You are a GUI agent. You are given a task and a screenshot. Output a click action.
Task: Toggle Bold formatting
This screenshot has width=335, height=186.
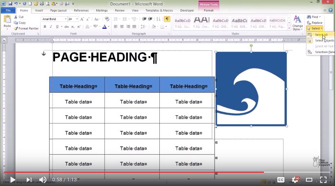pos(45,27)
